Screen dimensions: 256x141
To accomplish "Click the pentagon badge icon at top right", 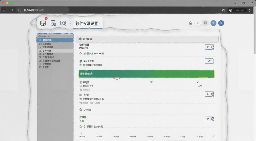I will [190, 23].
